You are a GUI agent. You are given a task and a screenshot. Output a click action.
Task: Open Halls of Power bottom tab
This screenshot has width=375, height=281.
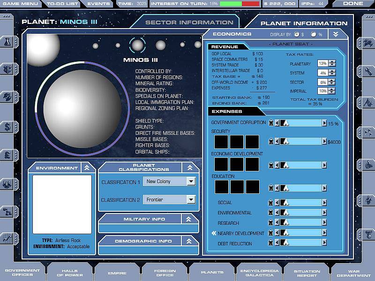(x=69, y=273)
